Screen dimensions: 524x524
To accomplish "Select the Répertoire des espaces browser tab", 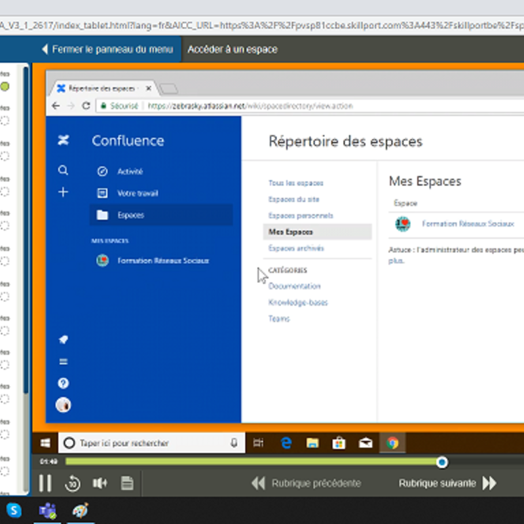I will coord(103,88).
